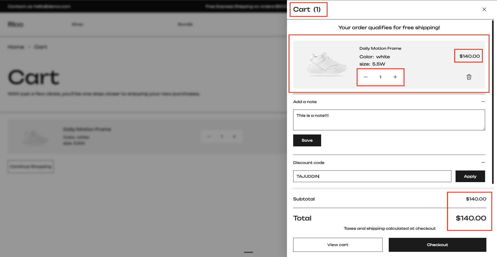Viewport: 497px width, 257px height.
Task: Open the Daily Motion Frame product link in the cart drawer
Action: (x=380, y=48)
